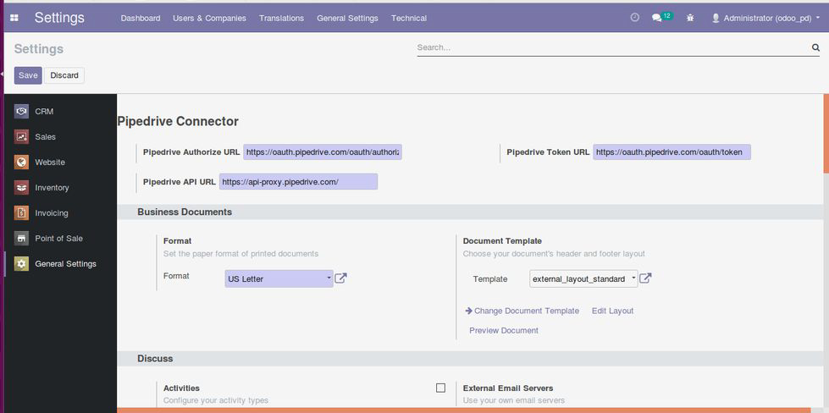Viewport: 829px width, 413px height.
Task: Click the Pipedrive Token URL field
Action: point(672,152)
